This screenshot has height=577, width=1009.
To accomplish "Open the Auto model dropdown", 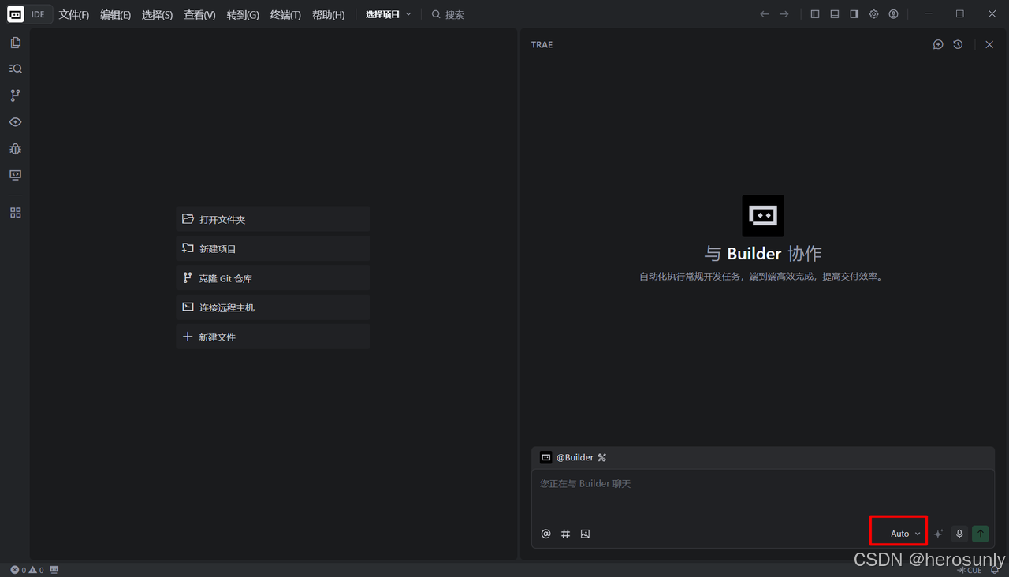I will point(905,534).
